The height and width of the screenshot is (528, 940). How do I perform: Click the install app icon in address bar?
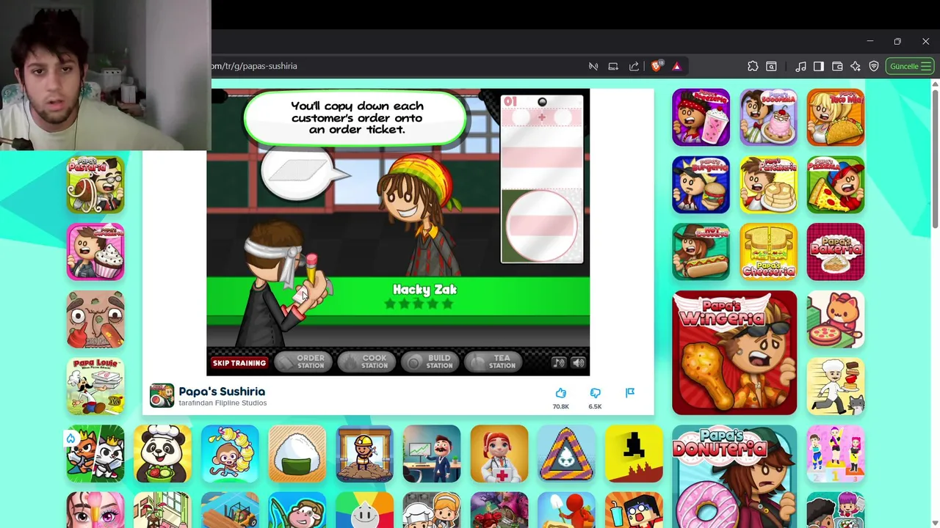(613, 66)
